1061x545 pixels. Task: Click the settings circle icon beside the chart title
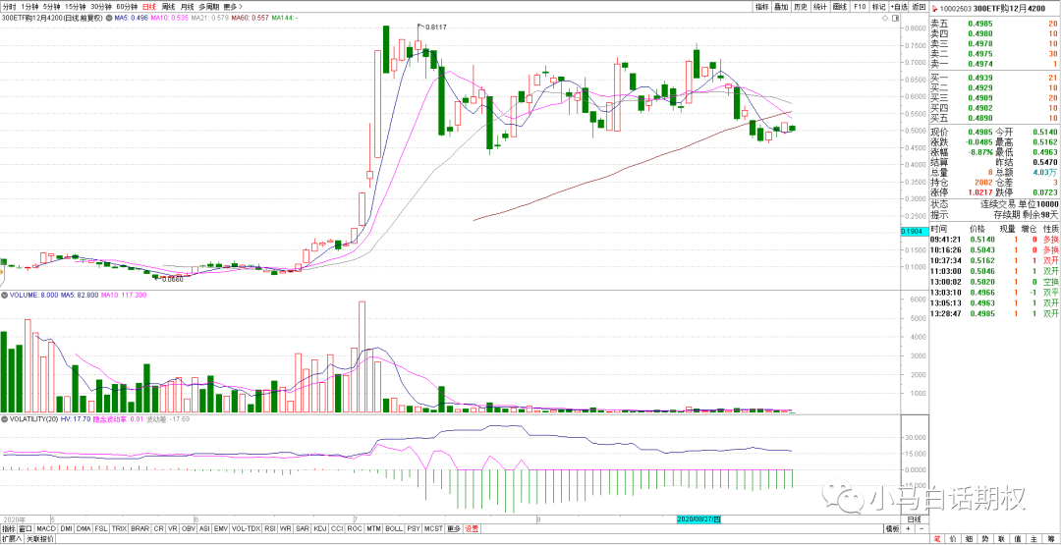pos(107,18)
